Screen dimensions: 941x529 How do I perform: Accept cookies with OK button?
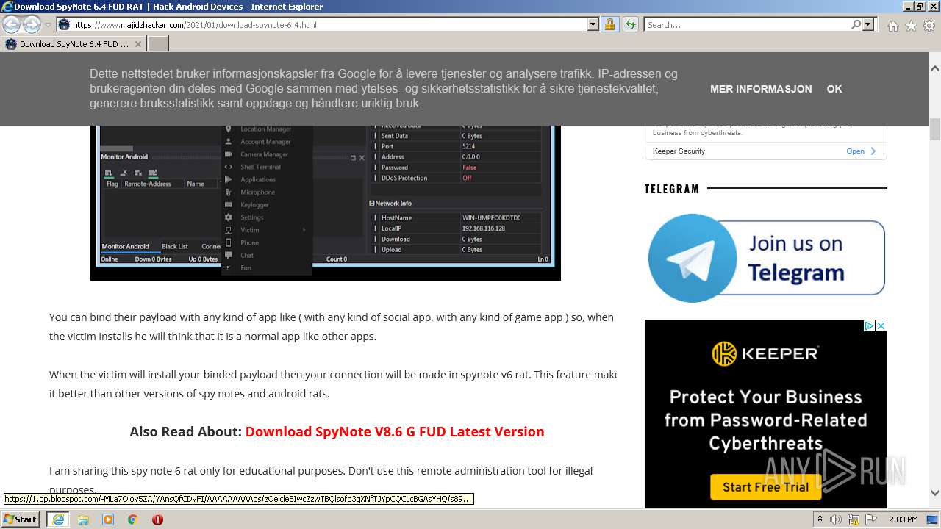click(x=834, y=89)
